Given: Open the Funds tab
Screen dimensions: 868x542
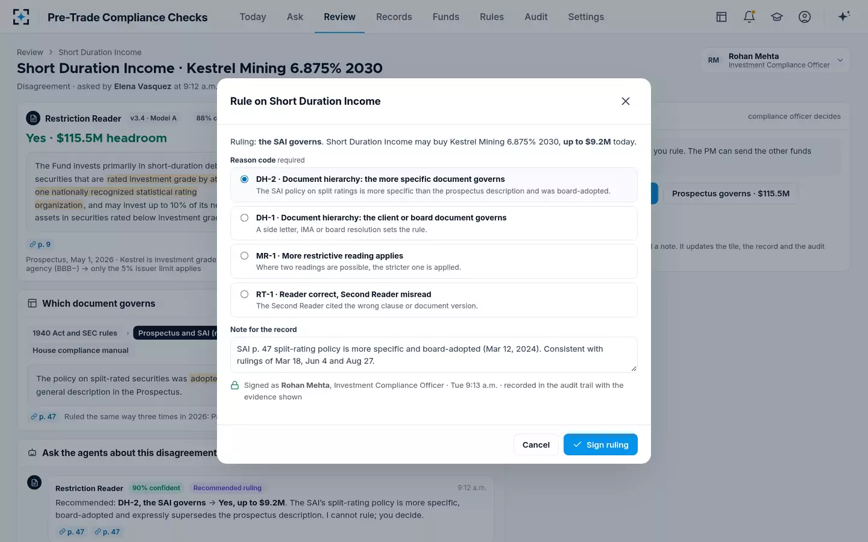Looking at the screenshot, I should point(446,17).
